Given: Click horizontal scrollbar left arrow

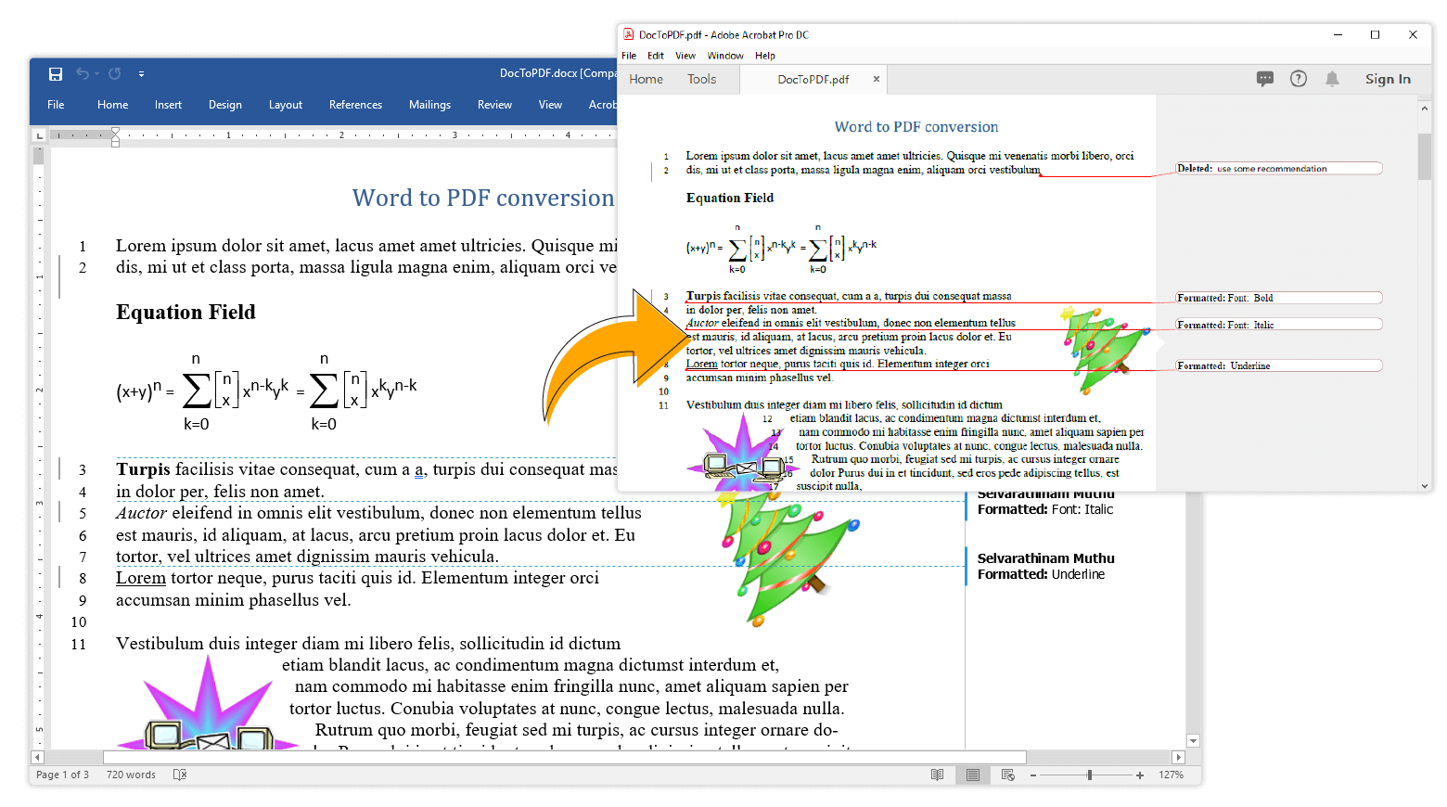Looking at the screenshot, I should point(38,757).
